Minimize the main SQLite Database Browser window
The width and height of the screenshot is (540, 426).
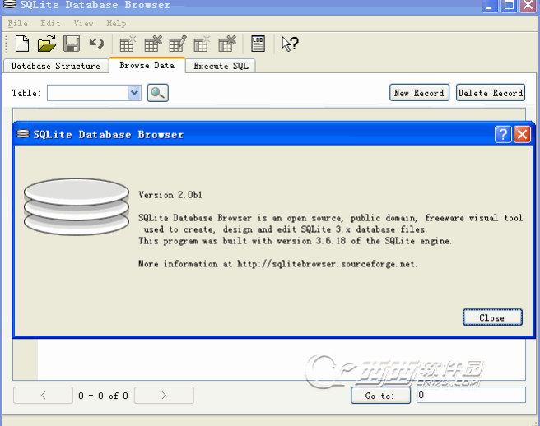(x=489, y=6)
